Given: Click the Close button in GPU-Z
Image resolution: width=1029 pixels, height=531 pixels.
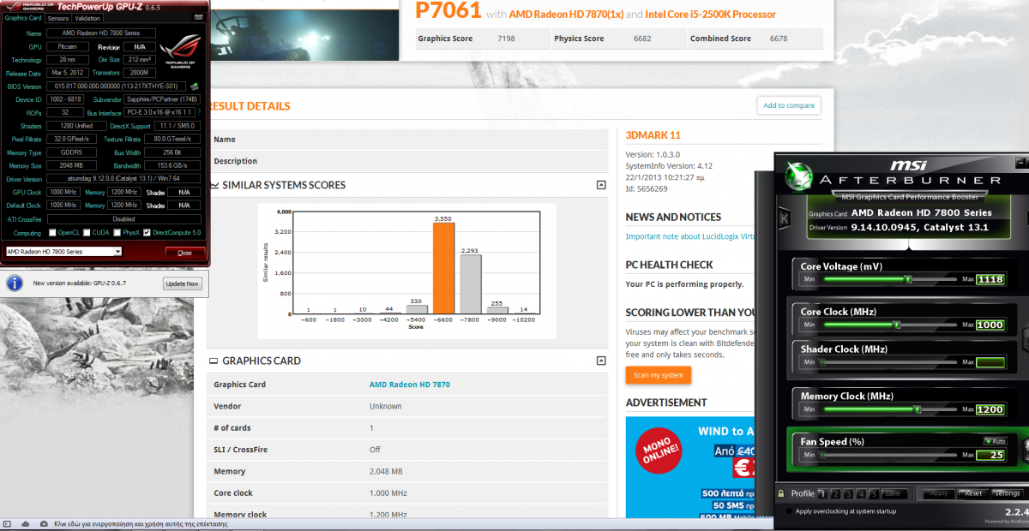Looking at the screenshot, I should tap(184, 253).
